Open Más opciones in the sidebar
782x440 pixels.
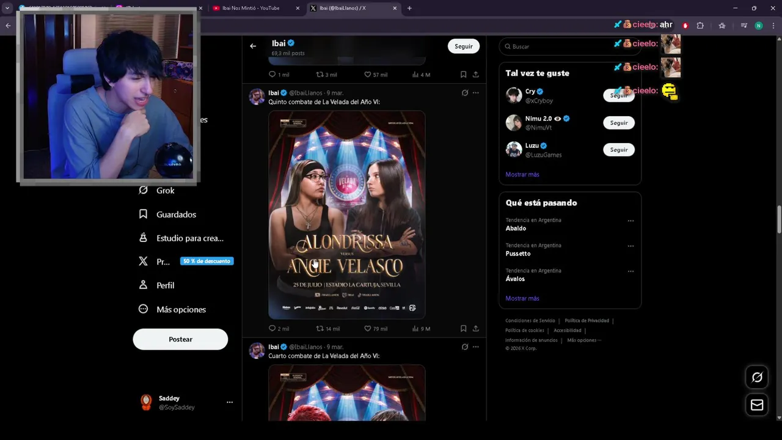point(173,309)
